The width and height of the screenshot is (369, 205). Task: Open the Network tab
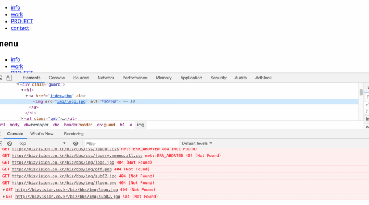[x=106, y=78]
